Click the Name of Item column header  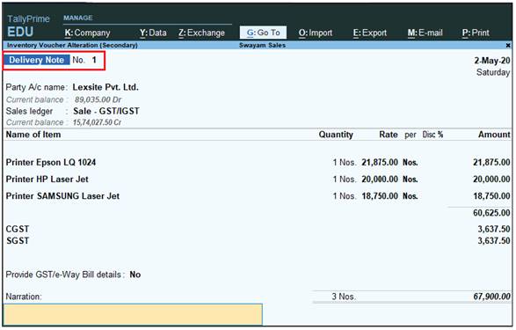point(33,135)
